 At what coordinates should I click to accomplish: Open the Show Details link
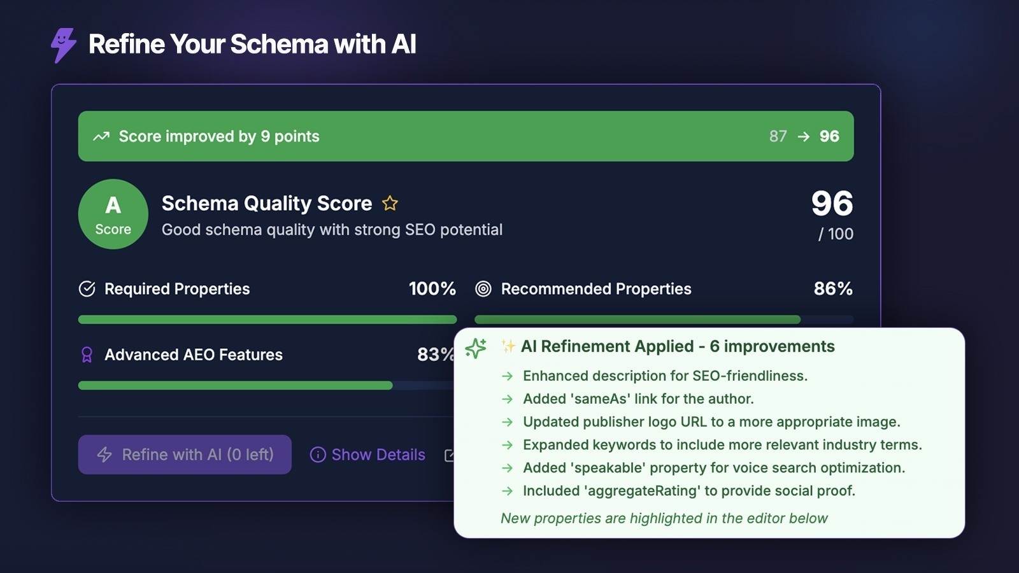point(378,455)
